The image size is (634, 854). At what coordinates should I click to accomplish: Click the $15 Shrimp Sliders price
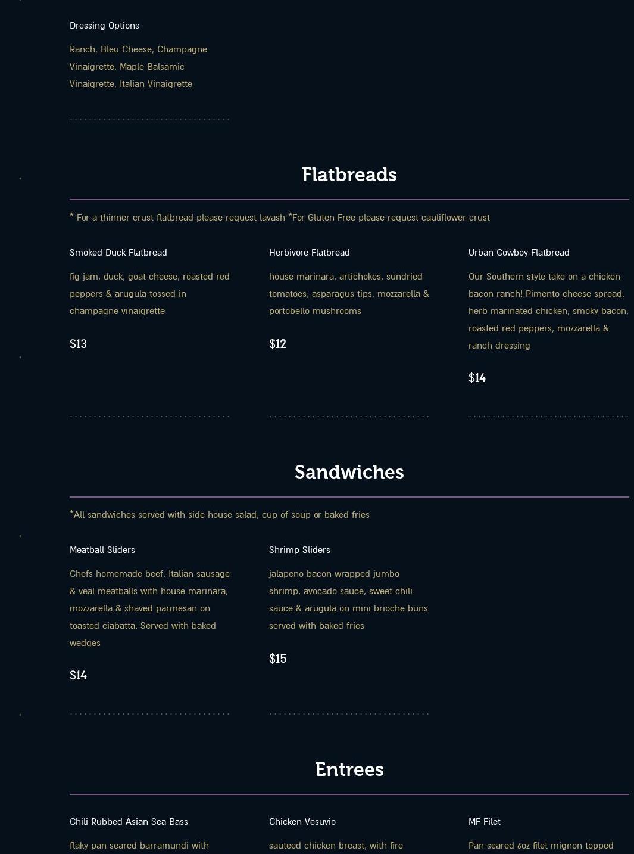277,659
